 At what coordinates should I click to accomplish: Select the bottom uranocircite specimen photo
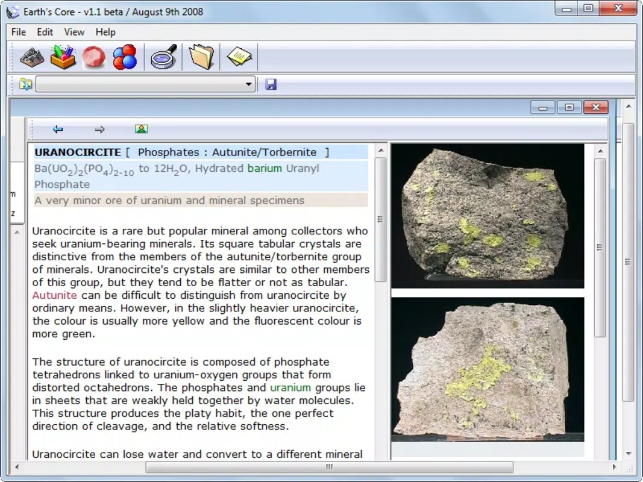pyautogui.click(x=488, y=369)
